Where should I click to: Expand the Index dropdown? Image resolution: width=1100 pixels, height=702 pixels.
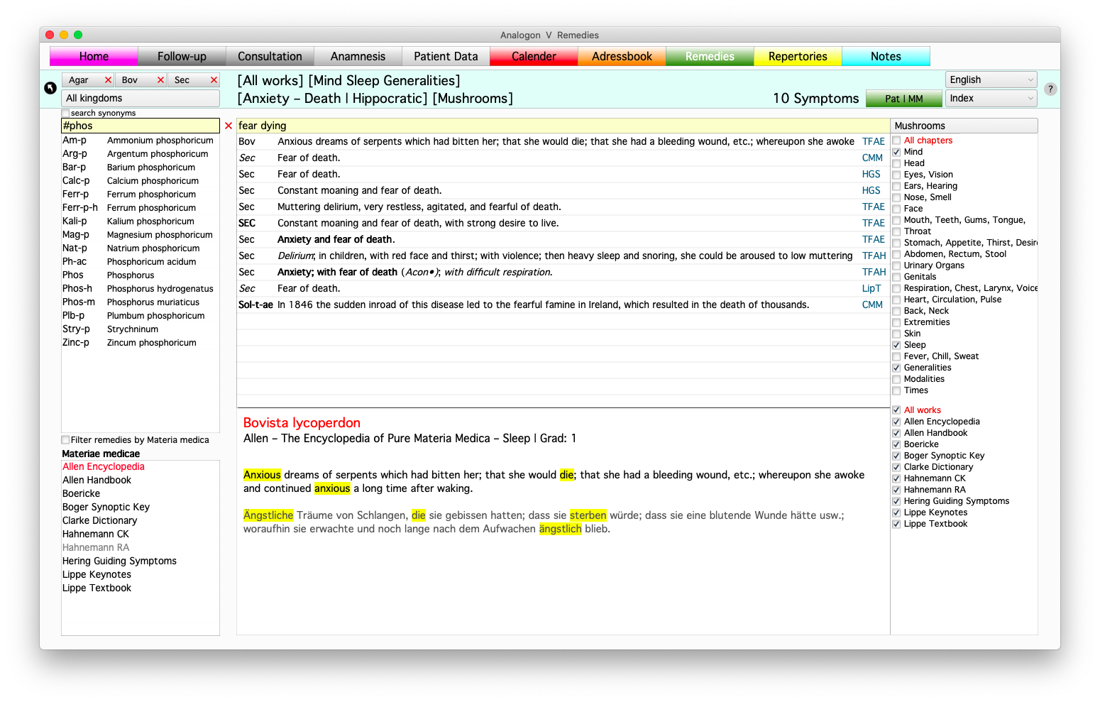point(991,99)
